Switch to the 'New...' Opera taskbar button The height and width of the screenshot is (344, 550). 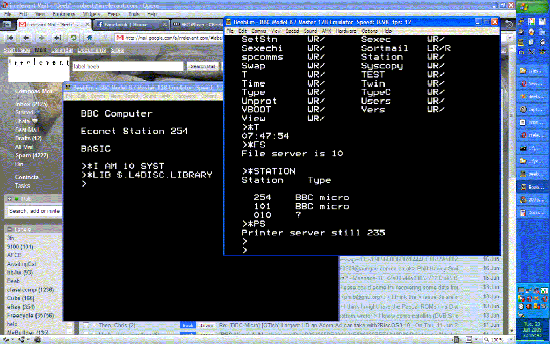(x=532, y=83)
